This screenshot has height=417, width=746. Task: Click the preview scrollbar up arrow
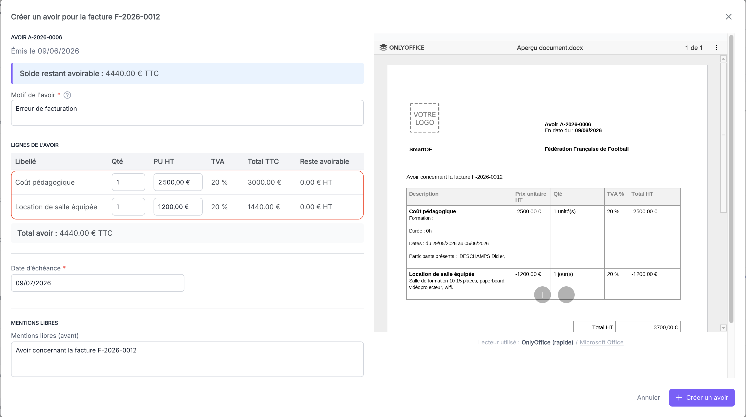724,59
